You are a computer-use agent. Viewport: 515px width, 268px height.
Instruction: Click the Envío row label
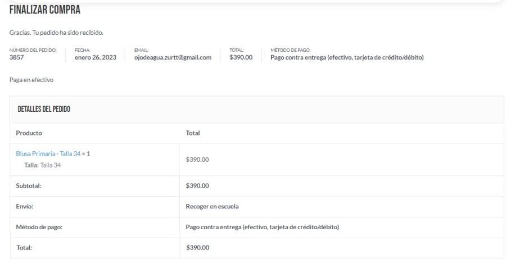[x=25, y=206]
